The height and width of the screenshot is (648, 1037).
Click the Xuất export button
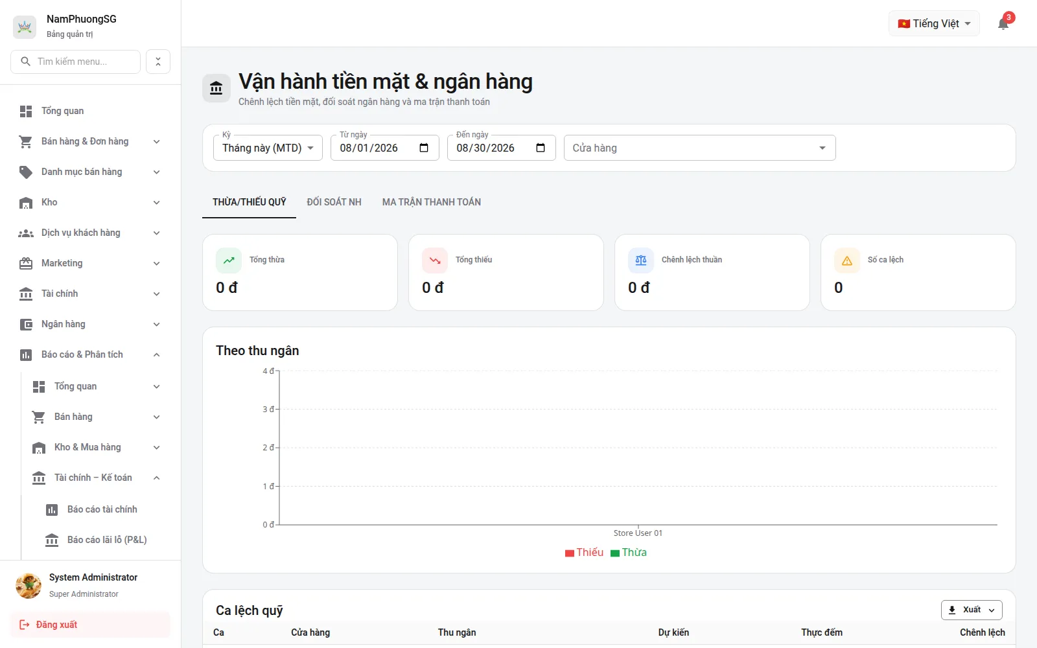[x=972, y=610]
